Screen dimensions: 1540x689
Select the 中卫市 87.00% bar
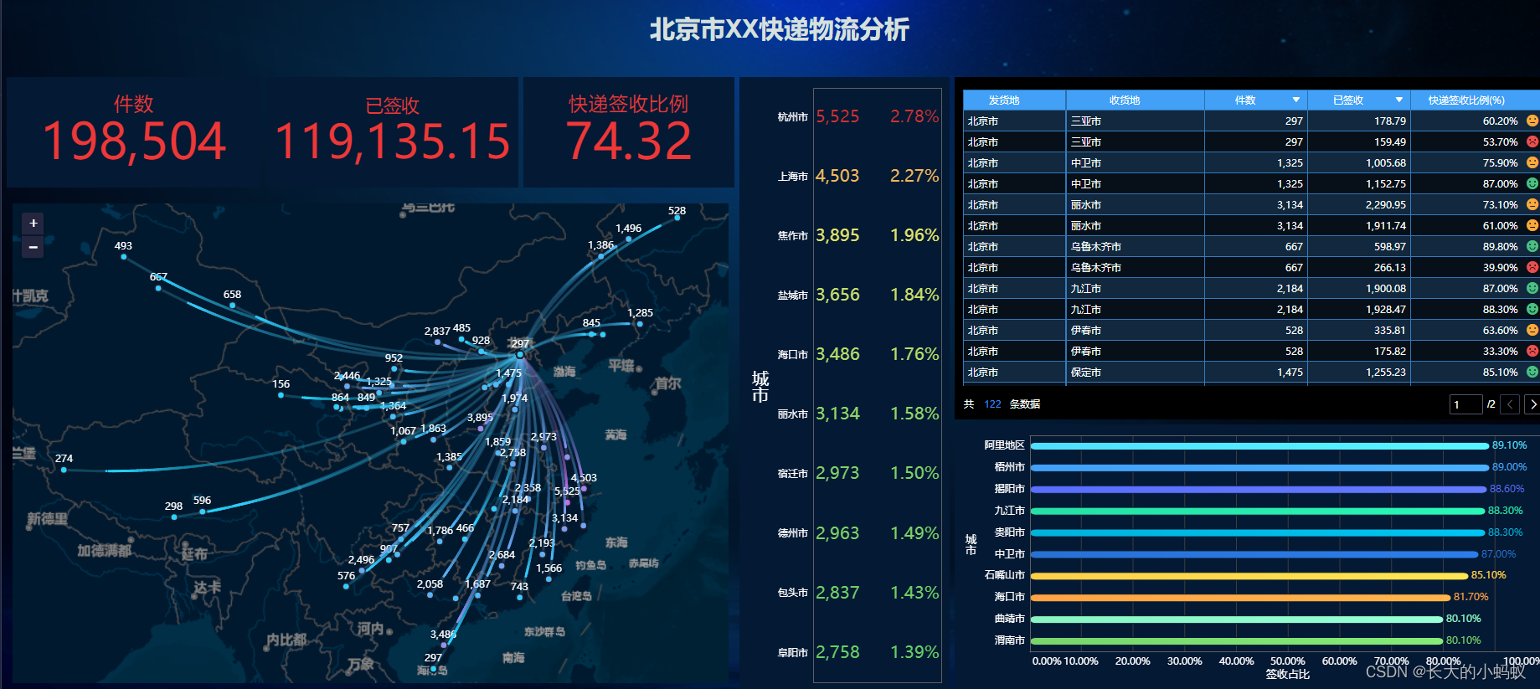pos(1254,554)
